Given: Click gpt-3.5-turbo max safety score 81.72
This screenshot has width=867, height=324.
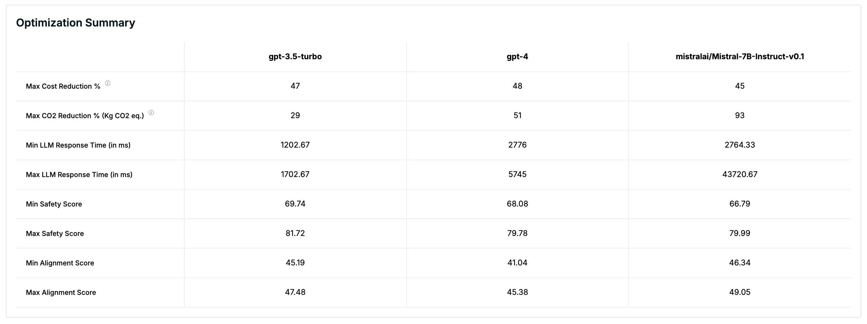Looking at the screenshot, I should (295, 233).
